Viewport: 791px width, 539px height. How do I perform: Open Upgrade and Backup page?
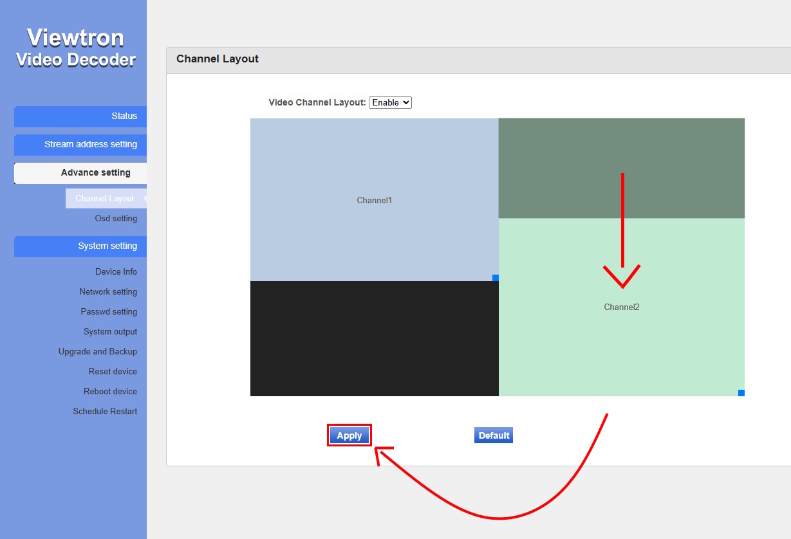pyautogui.click(x=98, y=351)
